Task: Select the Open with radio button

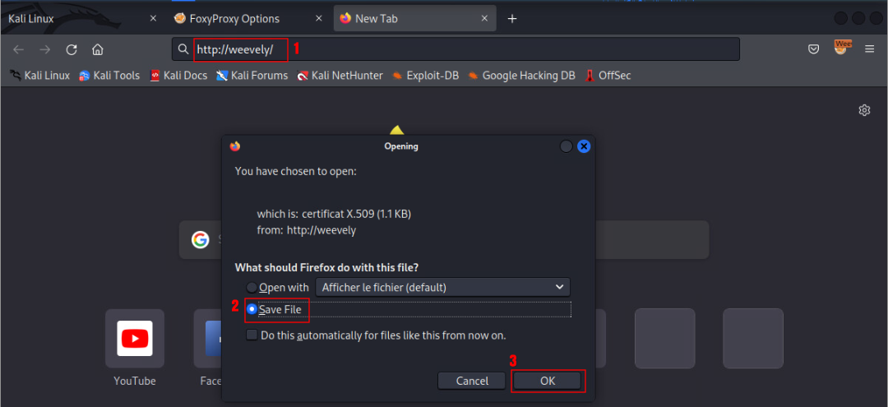Action: pos(252,287)
